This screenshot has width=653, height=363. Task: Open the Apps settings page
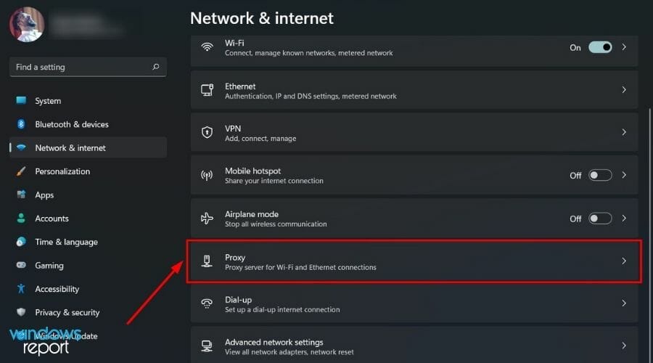tap(44, 195)
